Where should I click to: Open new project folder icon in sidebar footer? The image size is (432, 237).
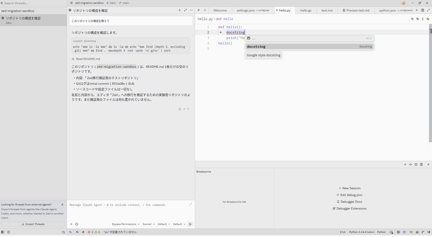[x=63, y=232]
